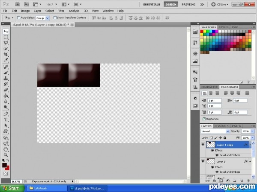Select the Blur tool

tap(6, 101)
